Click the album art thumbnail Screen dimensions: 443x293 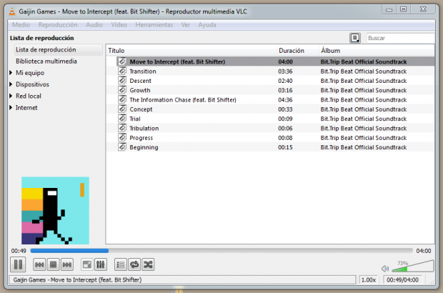[56, 211]
